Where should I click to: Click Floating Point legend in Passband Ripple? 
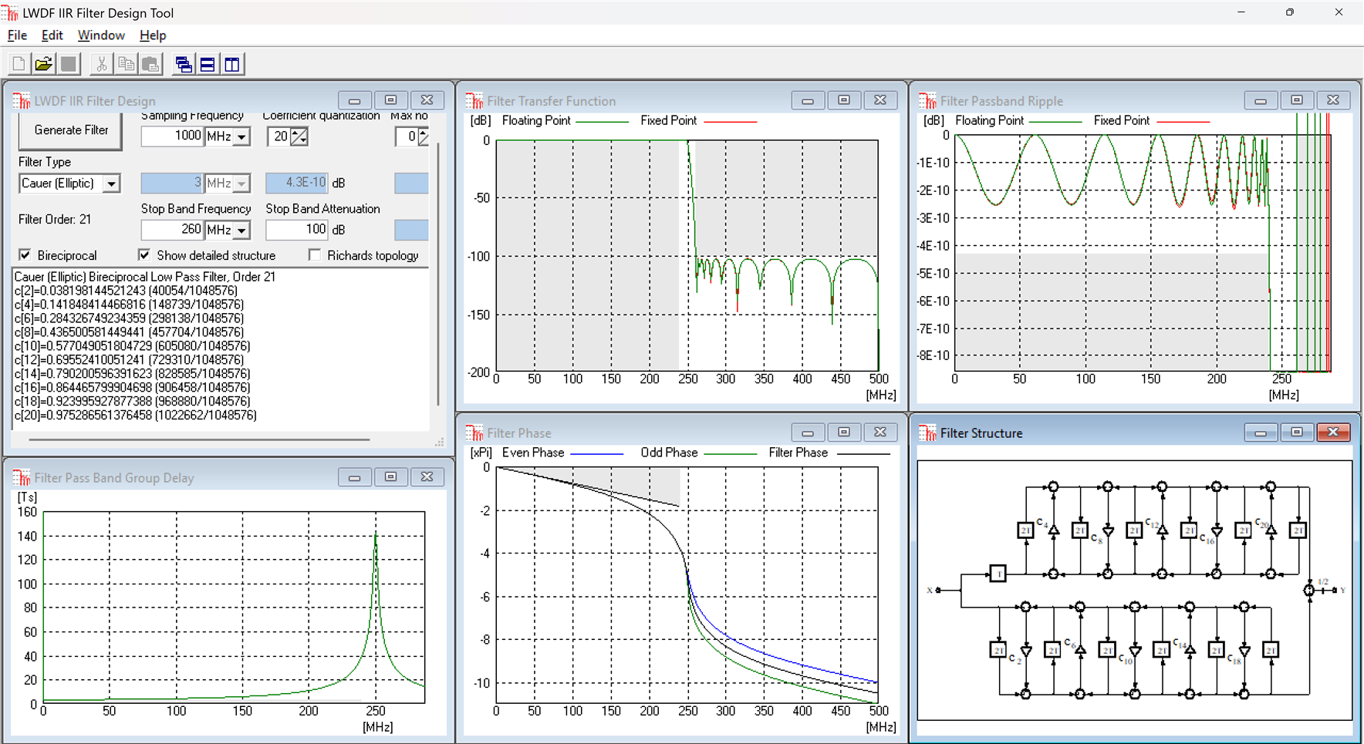coord(989,121)
